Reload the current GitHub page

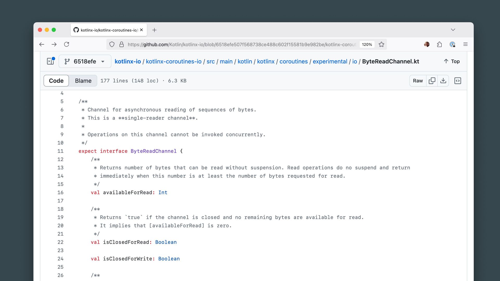(67, 44)
